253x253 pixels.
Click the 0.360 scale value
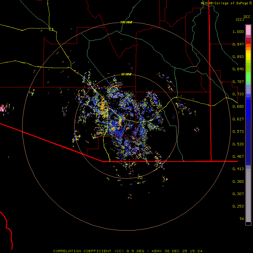(x=238, y=182)
